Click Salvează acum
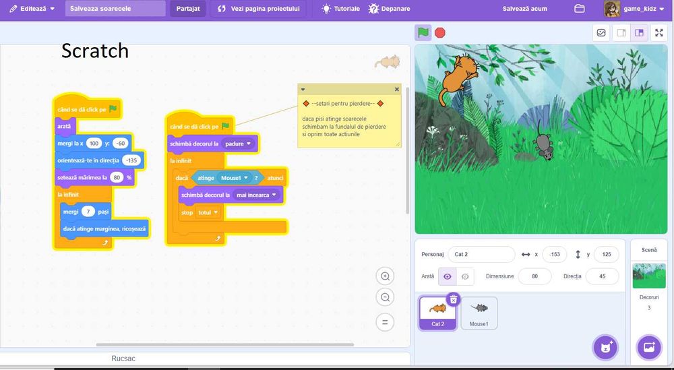 (x=525, y=9)
